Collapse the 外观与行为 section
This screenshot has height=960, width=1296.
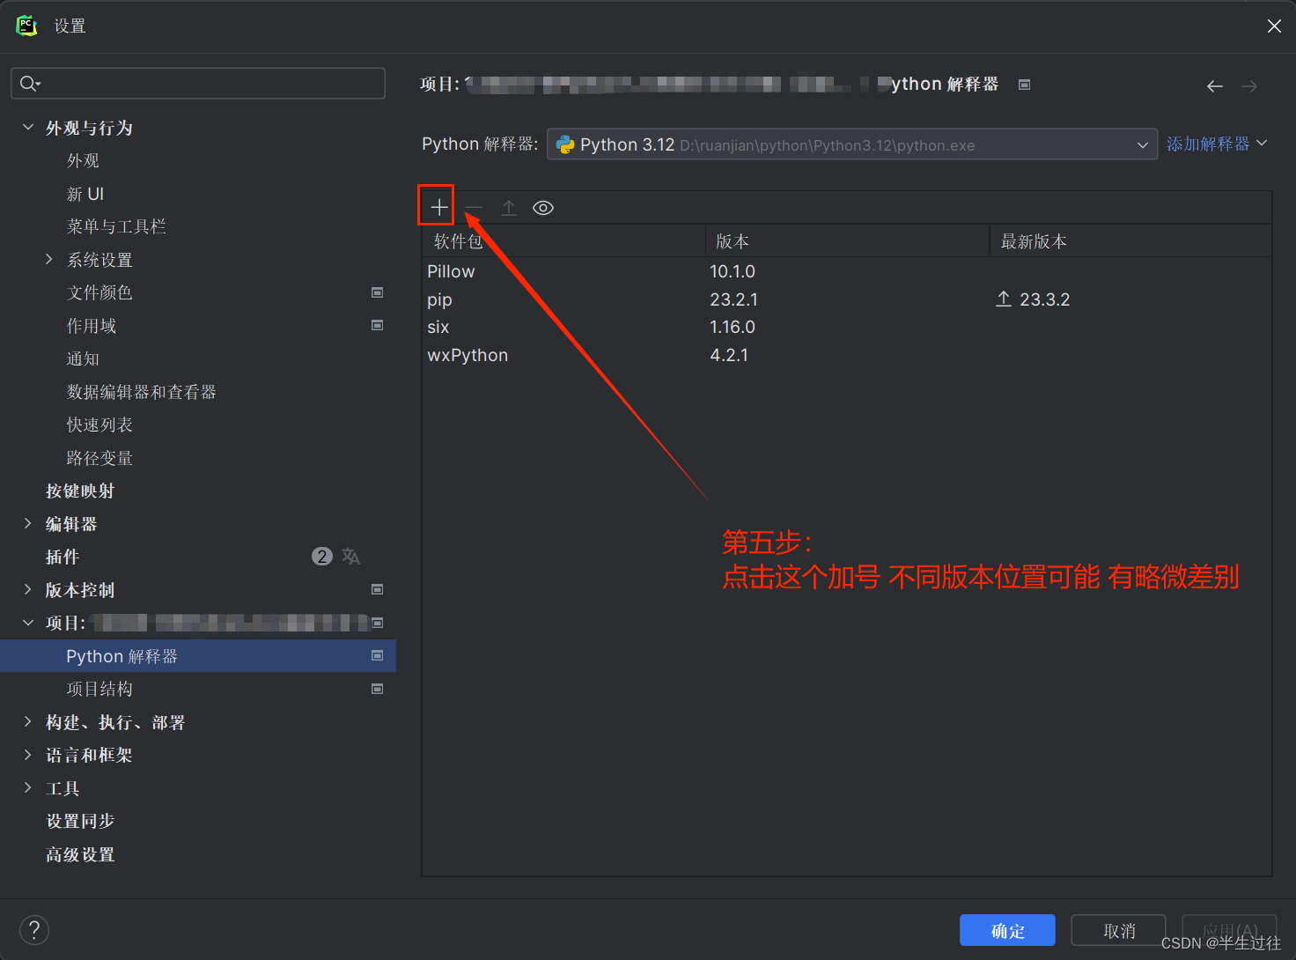coord(28,128)
